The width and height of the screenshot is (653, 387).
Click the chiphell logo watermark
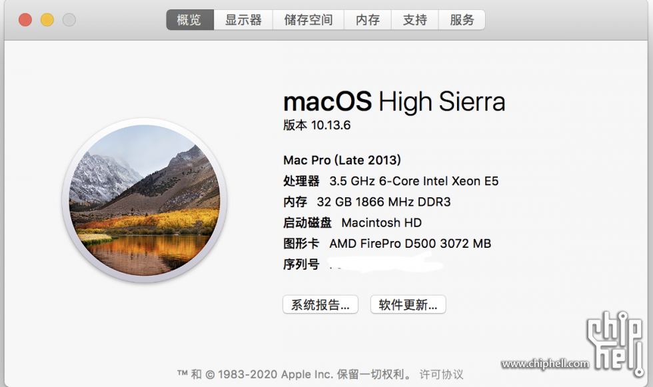click(615, 343)
